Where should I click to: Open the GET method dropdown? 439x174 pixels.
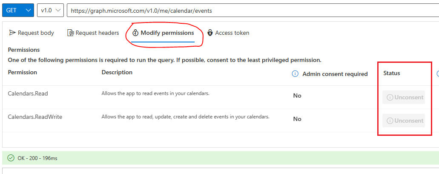click(18, 10)
